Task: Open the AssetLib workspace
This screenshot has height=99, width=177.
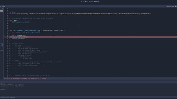Action: [96, 2]
